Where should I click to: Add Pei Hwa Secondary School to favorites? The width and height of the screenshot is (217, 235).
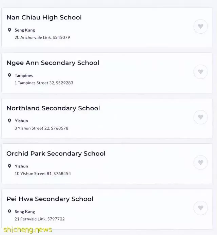200,208
